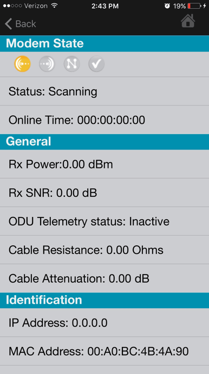Select the Rx SNR row

click(x=104, y=192)
